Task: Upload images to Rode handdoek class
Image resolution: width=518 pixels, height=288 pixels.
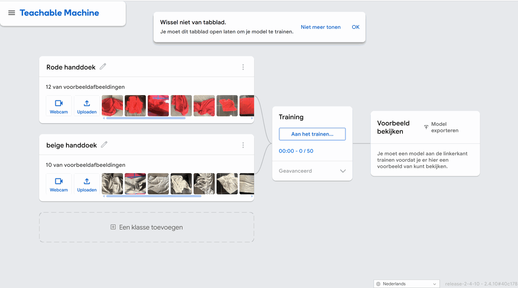Action: pos(87,106)
